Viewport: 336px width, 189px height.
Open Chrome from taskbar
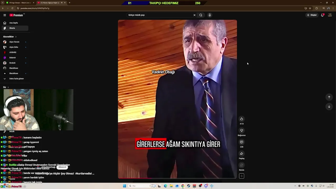click(183, 186)
